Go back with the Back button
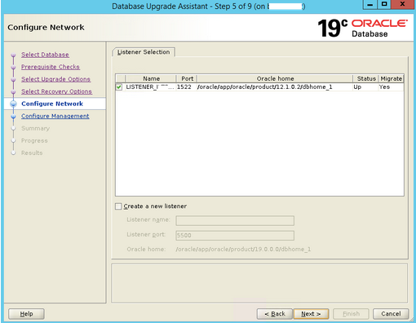This screenshot has height=323, width=416. pos(275,314)
